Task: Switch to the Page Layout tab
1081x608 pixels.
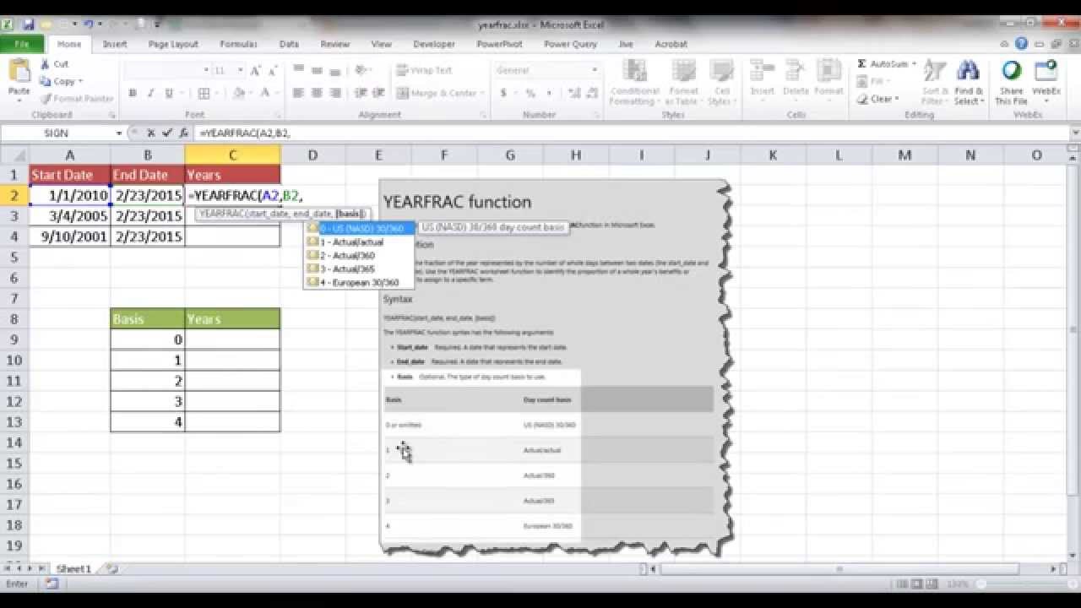Action: 173,44
